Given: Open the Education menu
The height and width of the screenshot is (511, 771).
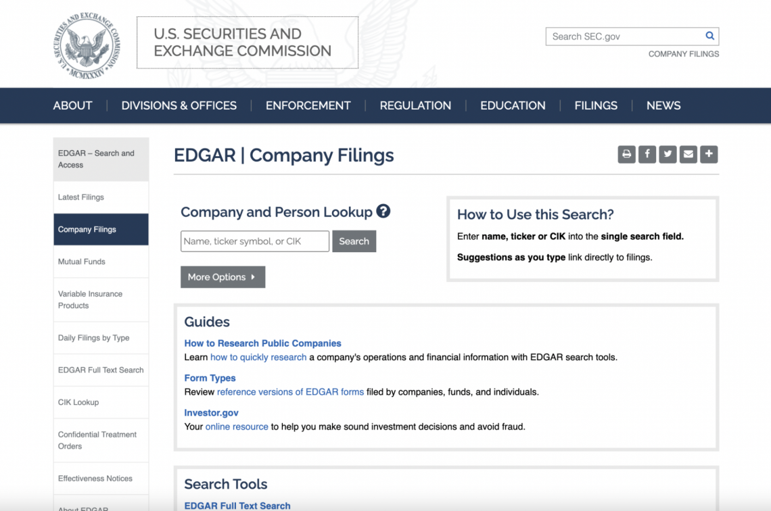Looking at the screenshot, I should coord(513,105).
